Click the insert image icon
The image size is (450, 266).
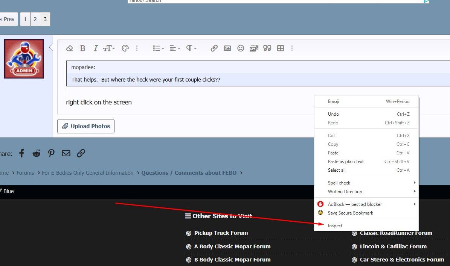(x=227, y=48)
